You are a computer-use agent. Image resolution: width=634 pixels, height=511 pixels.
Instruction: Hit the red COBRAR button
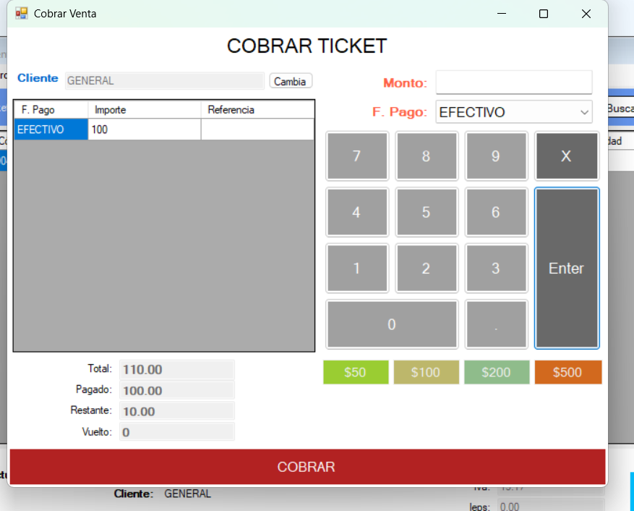[307, 467]
